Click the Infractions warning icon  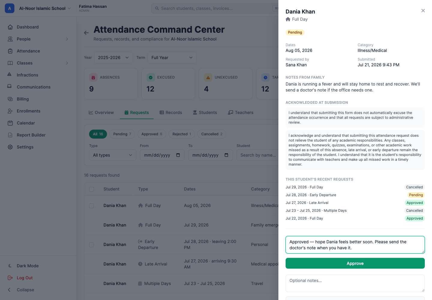pyautogui.click(x=10, y=74)
